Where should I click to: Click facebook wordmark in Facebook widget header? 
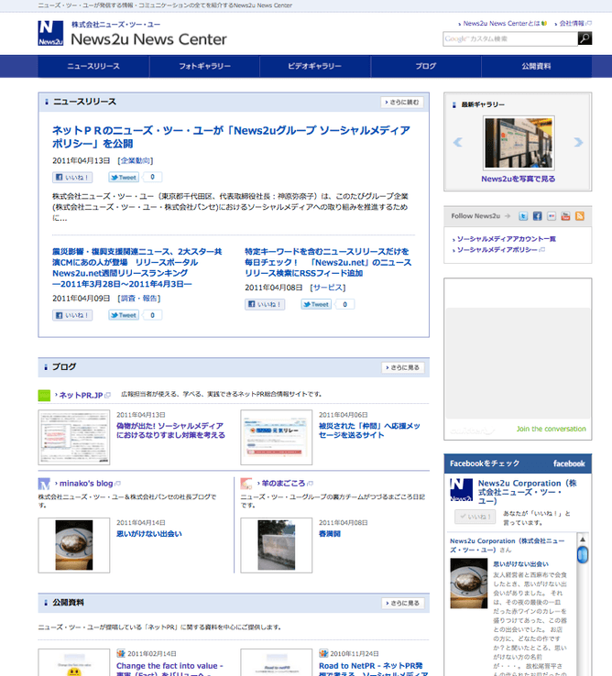pyautogui.click(x=569, y=463)
